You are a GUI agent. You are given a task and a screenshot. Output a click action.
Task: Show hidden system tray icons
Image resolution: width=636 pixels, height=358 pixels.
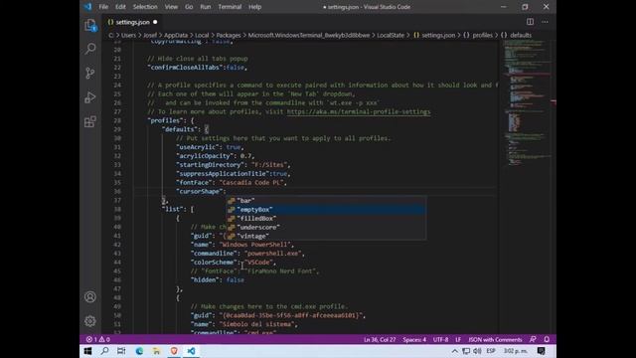tap(455, 351)
